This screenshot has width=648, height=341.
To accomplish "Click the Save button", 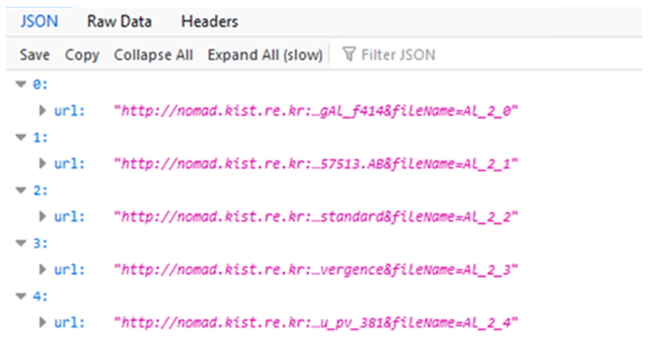I will click(x=35, y=55).
